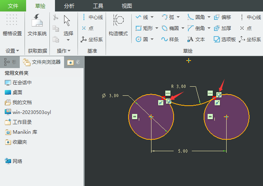Select the 文本 text tool
Image resolution: width=263 pixels, height=186 pixels.
click(196, 39)
